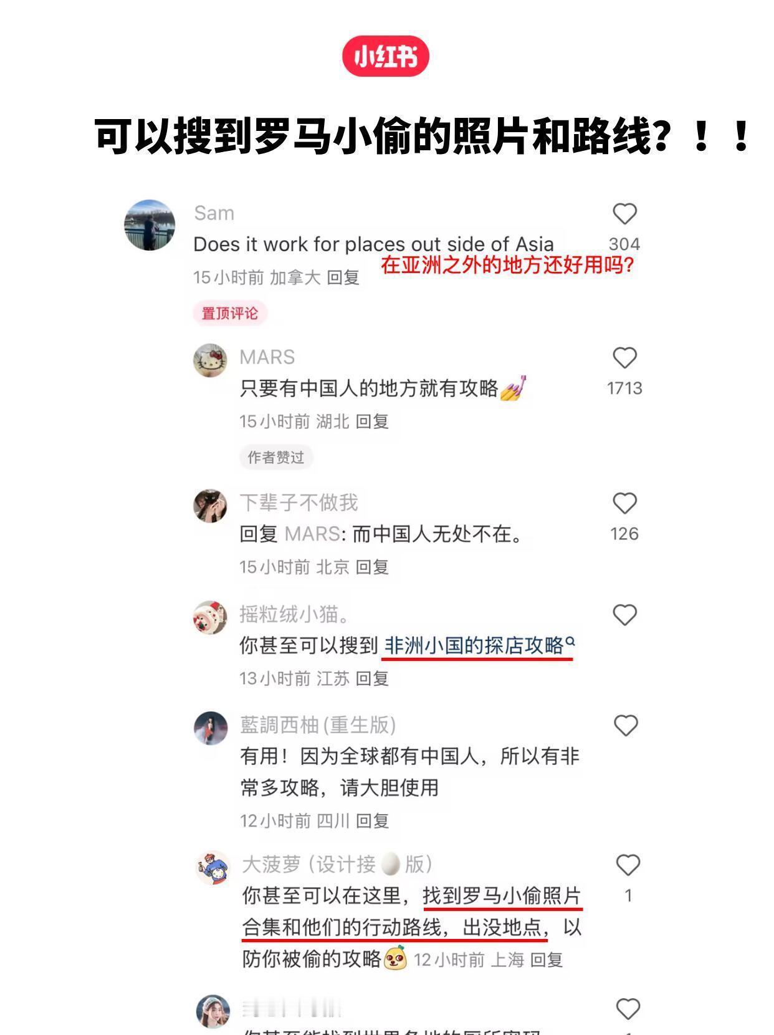Tap heart icon on MARS's comment
This screenshot has width=774, height=1035.
click(x=624, y=358)
